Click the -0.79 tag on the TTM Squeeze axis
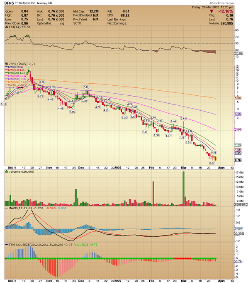Viewport: 248px width, 283px height. click(x=238, y=261)
